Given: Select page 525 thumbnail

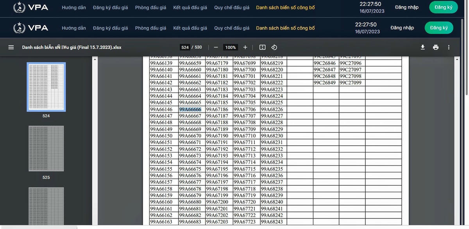Looking at the screenshot, I should 46,148.
